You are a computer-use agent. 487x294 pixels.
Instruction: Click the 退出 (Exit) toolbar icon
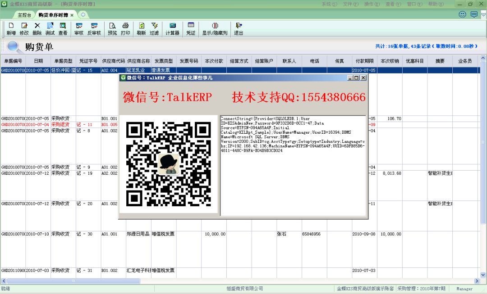click(x=239, y=29)
